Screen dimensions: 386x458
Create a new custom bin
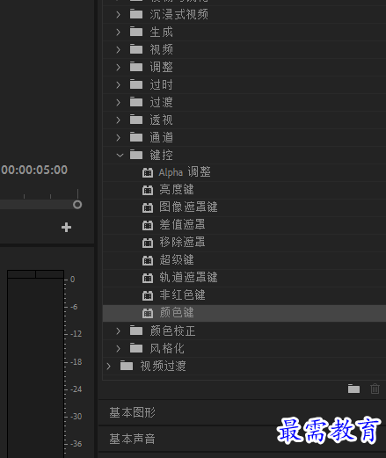coord(353,389)
